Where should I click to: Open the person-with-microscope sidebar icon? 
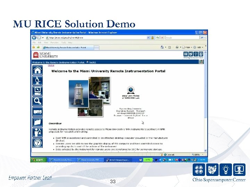37,132
